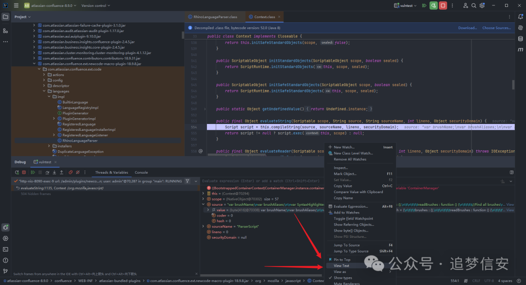Open Version control dropdown

(95, 5)
